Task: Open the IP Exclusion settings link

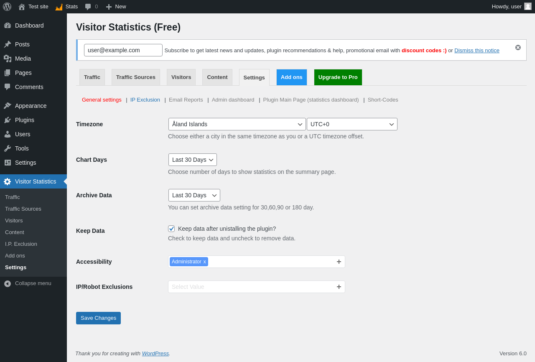Action: (x=145, y=100)
